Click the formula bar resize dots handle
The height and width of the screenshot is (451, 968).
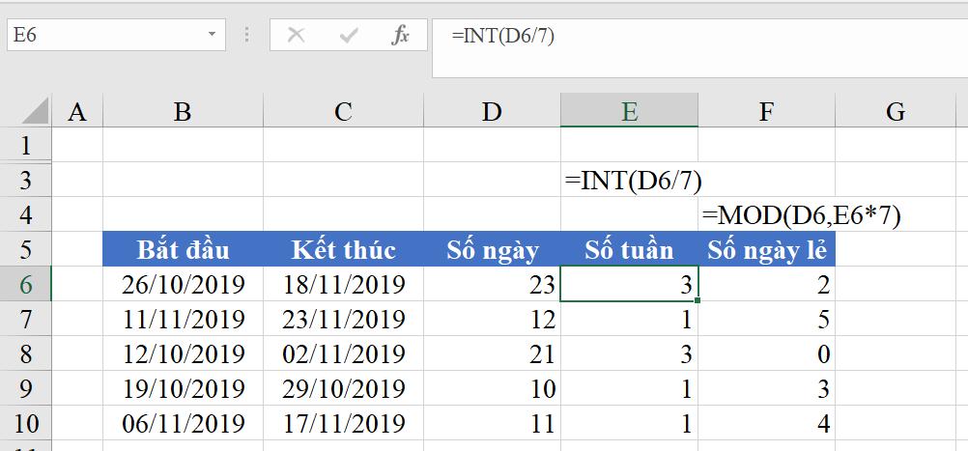(247, 36)
